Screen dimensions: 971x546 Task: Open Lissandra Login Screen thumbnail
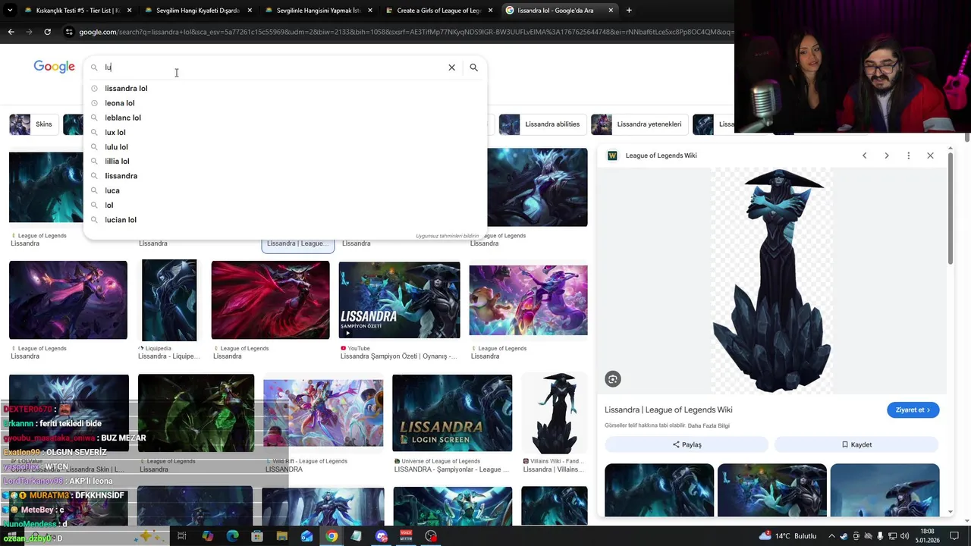[x=452, y=413]
